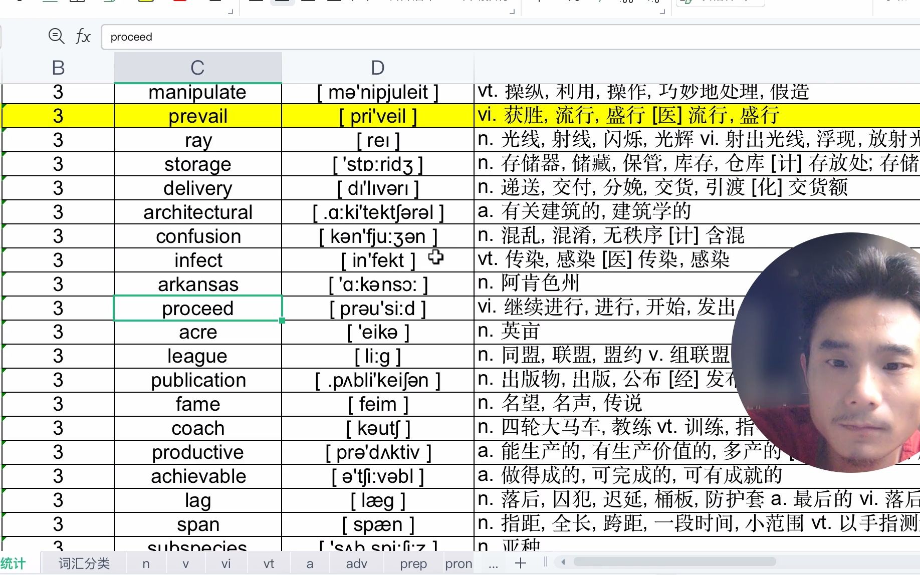Click the search magnifier icon beside formula bar

pyautogui.click(x=57, y=36)
